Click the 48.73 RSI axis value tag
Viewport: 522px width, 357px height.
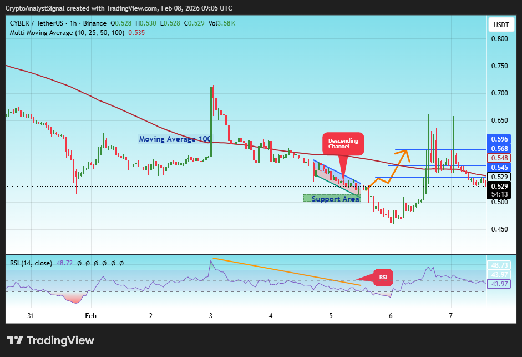[499, 265]
